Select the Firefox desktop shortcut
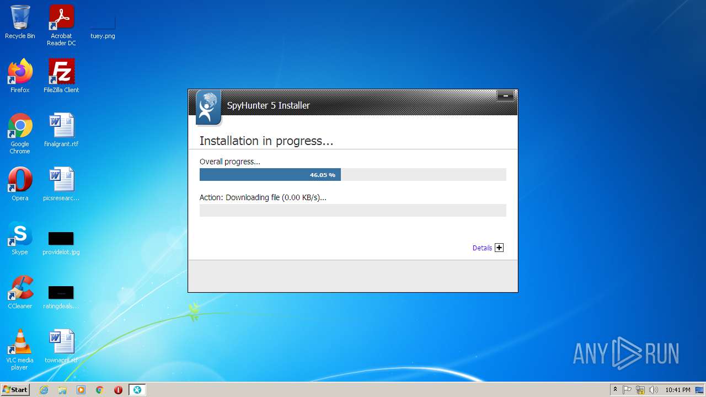 pos(20,76)
